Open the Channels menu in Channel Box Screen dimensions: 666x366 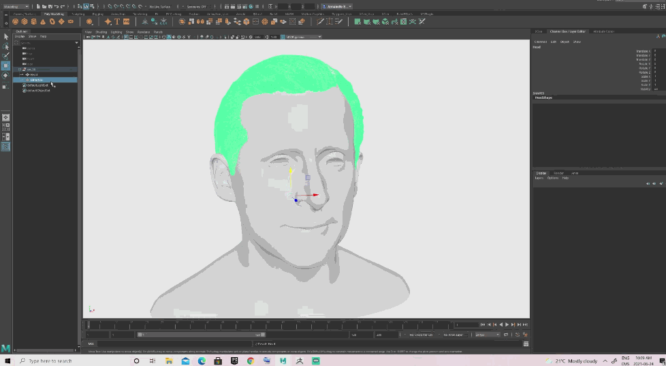pos(540,42)
